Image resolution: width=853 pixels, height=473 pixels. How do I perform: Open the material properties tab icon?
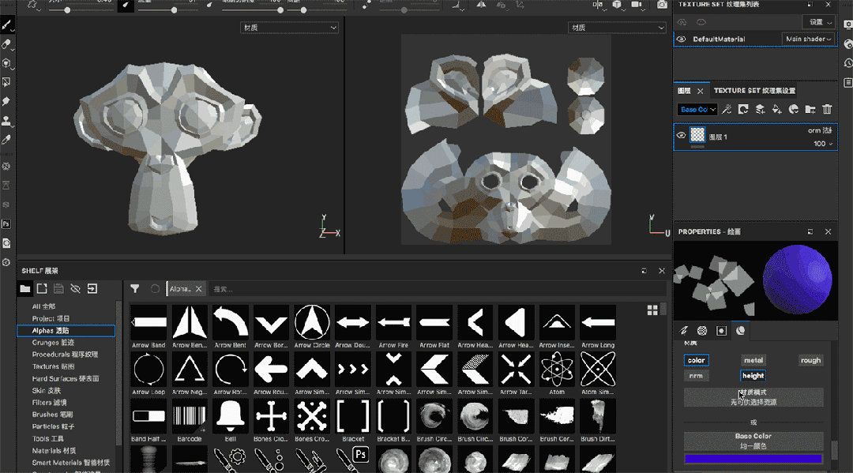tap(740, 331)
